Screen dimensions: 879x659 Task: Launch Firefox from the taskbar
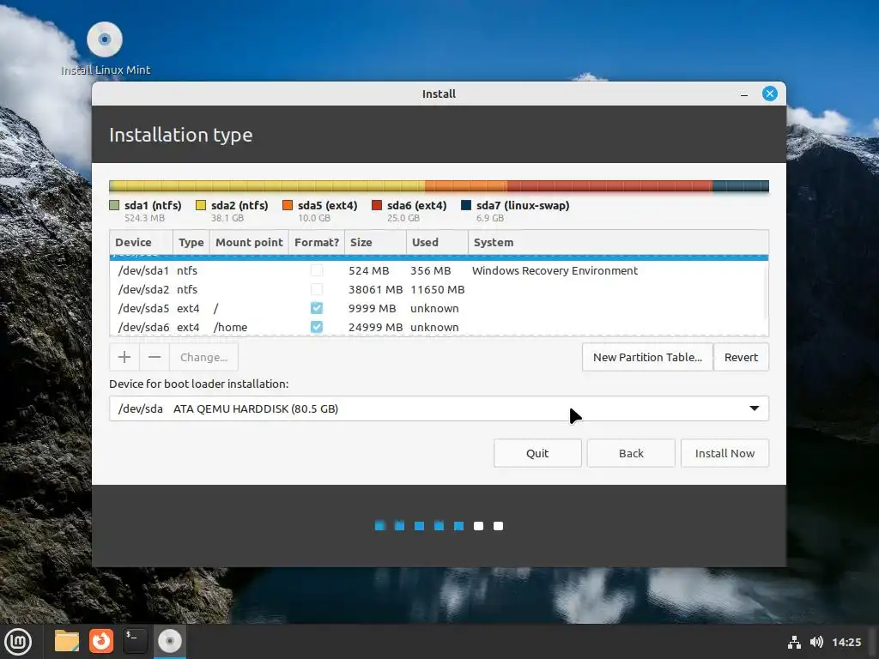101,641
